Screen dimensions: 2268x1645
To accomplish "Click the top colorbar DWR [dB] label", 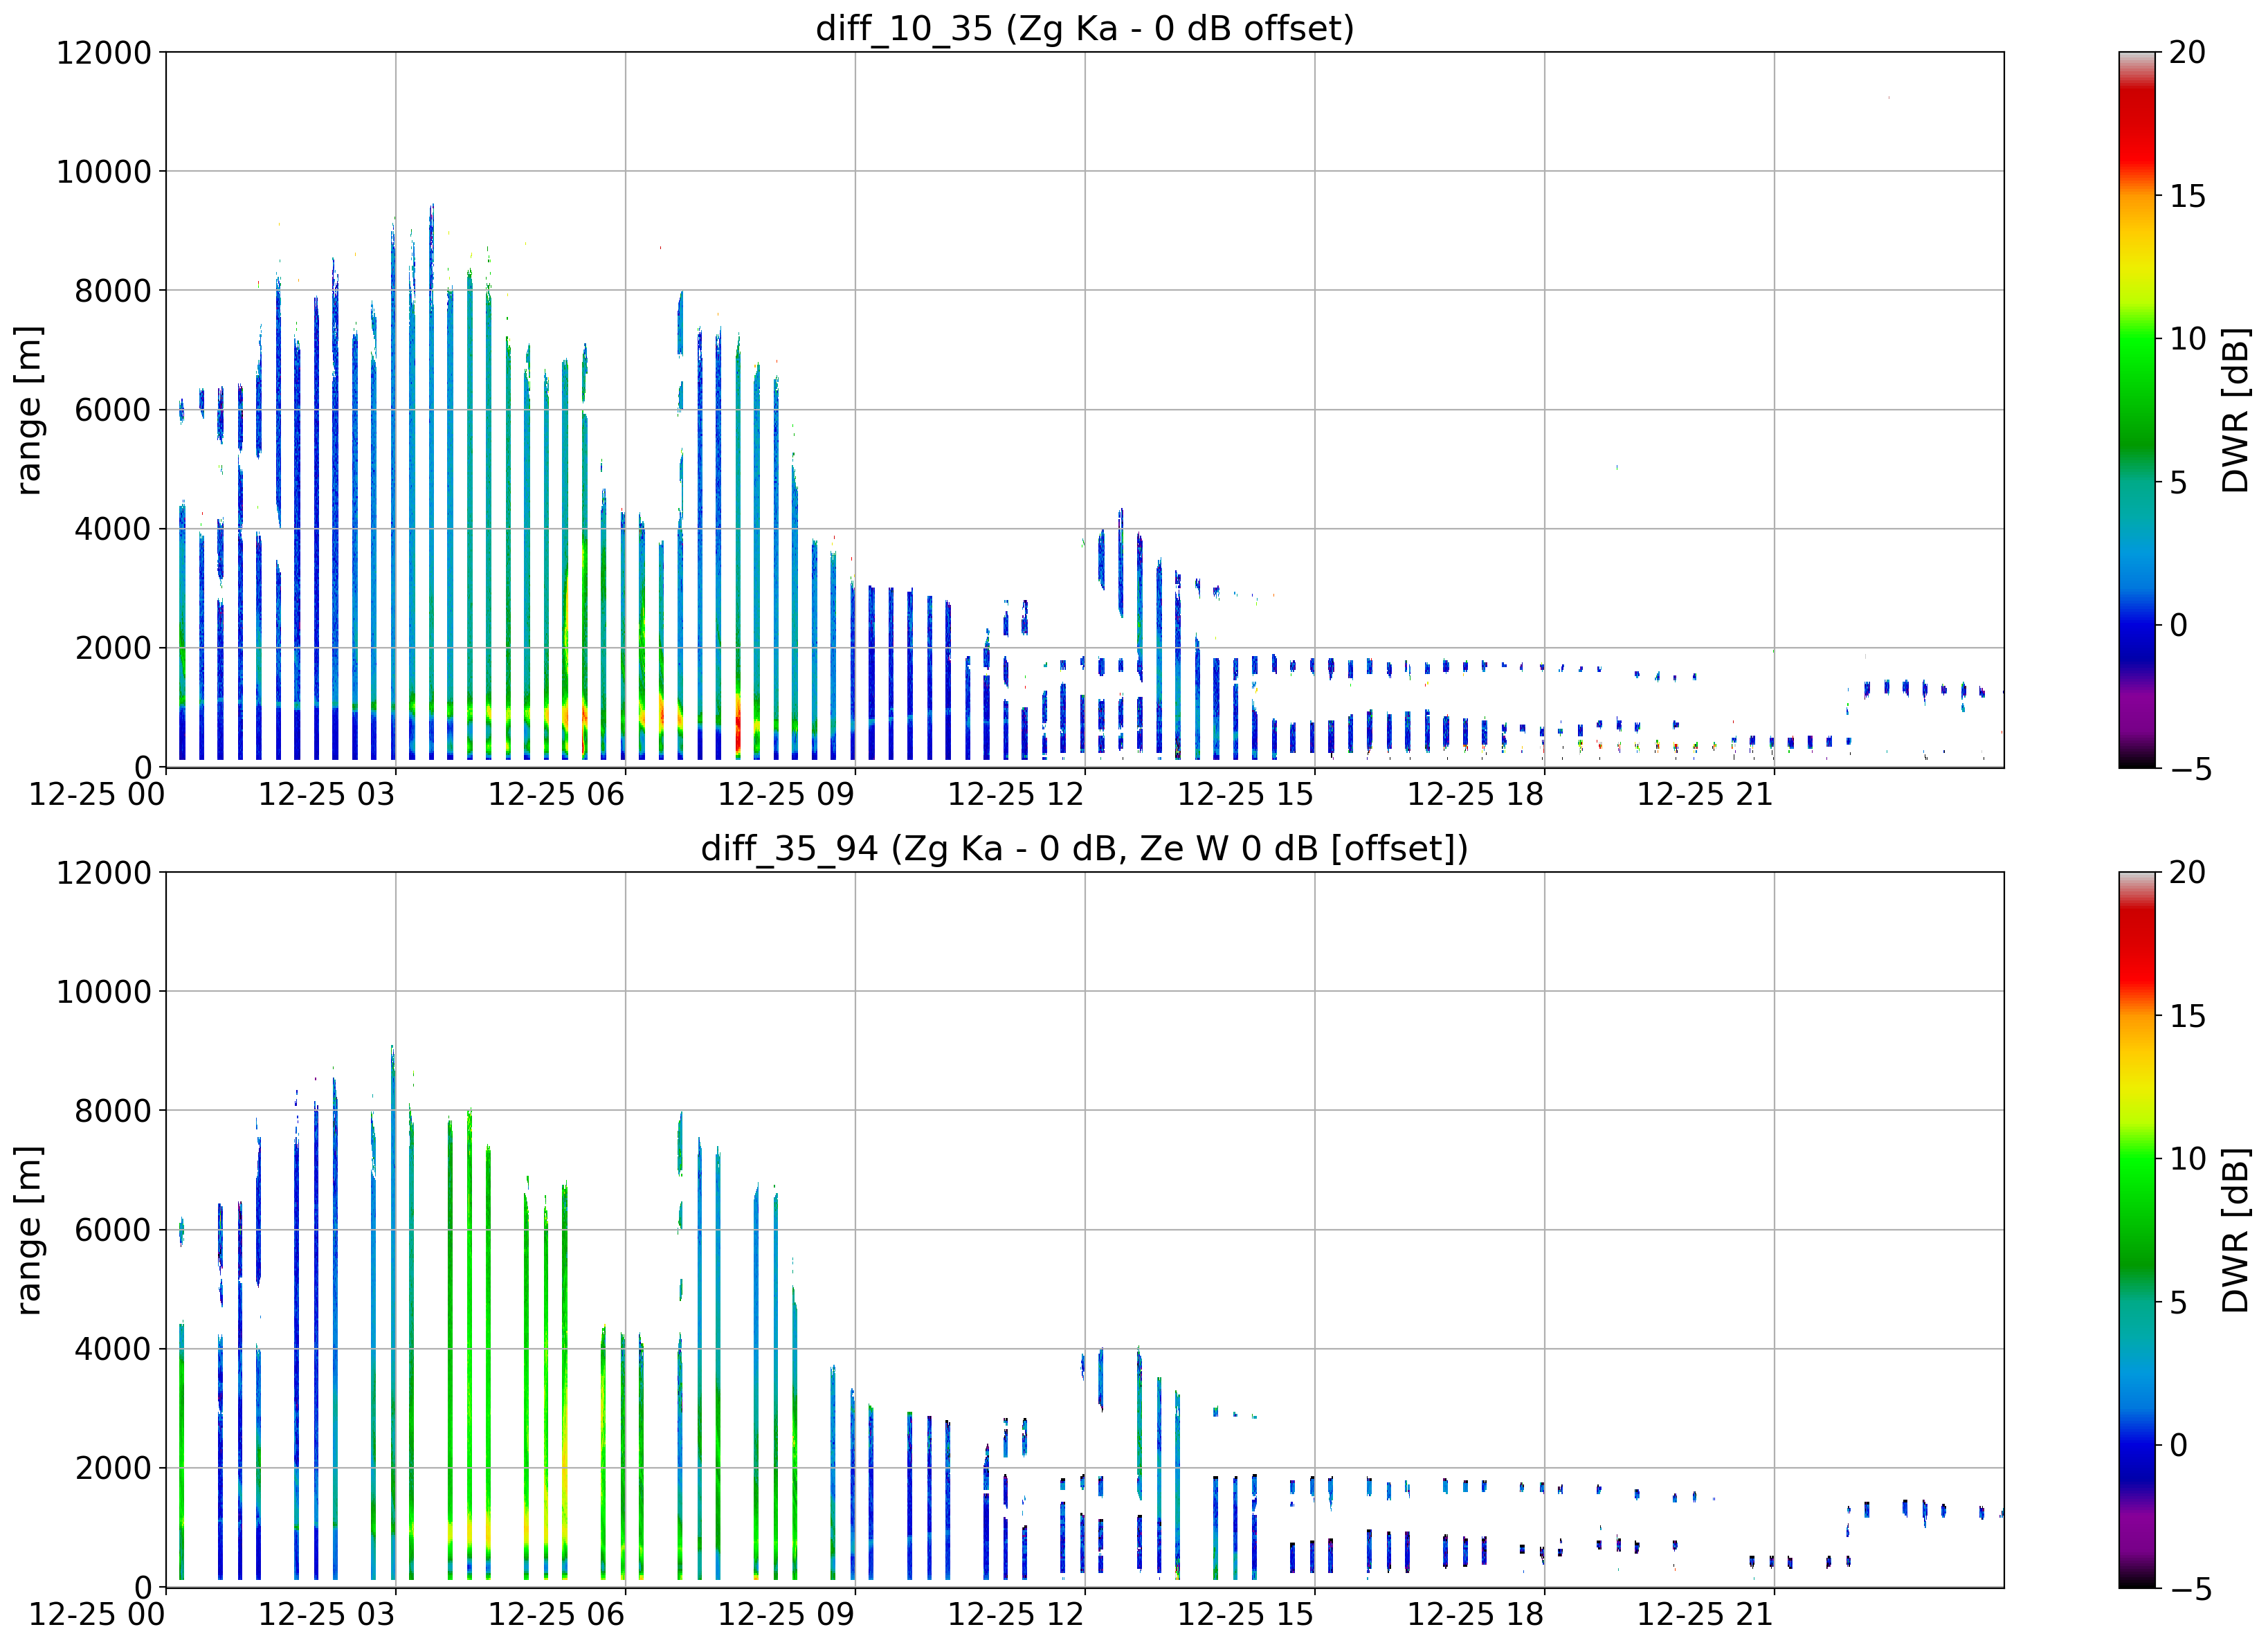I will 2235,410.
